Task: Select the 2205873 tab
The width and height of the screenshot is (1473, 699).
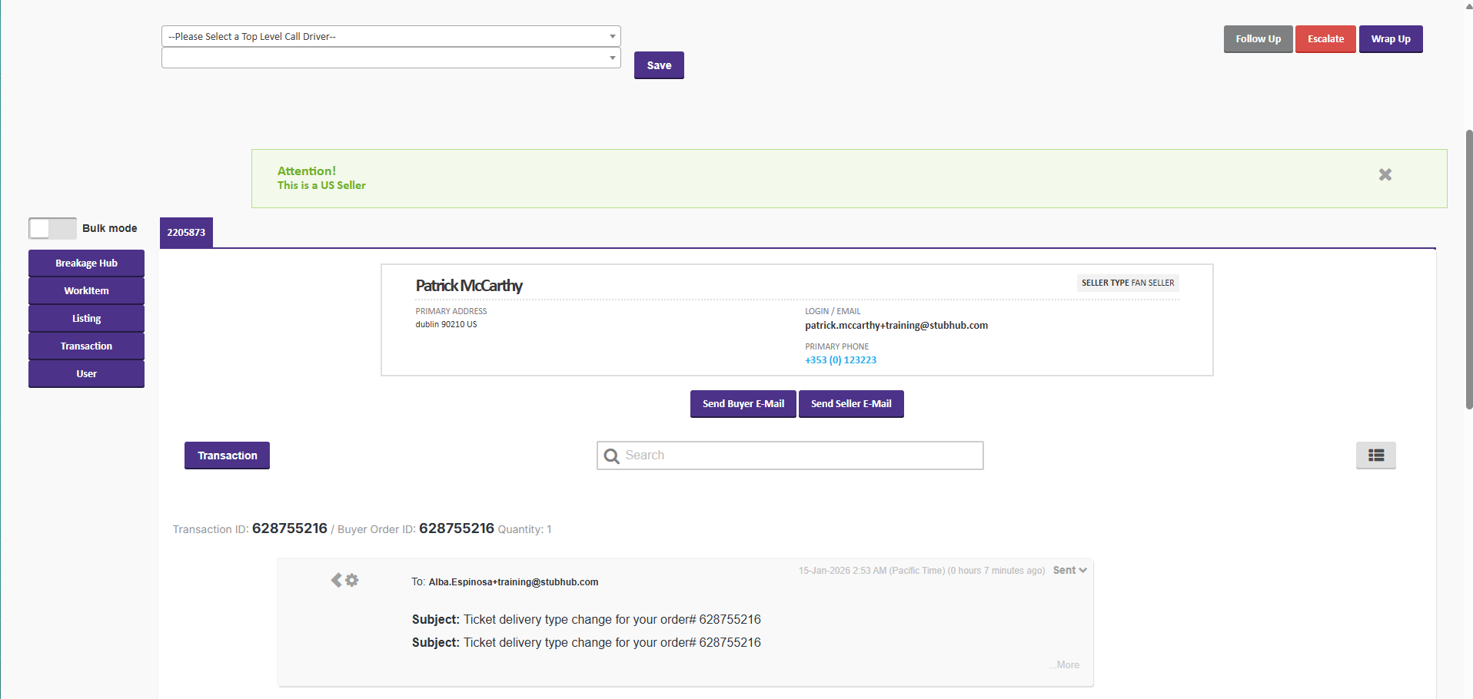Action: point(186,232)
